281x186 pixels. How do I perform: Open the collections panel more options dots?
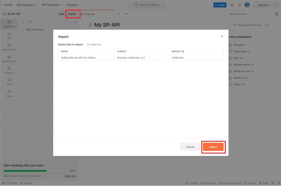click(75, 22)
